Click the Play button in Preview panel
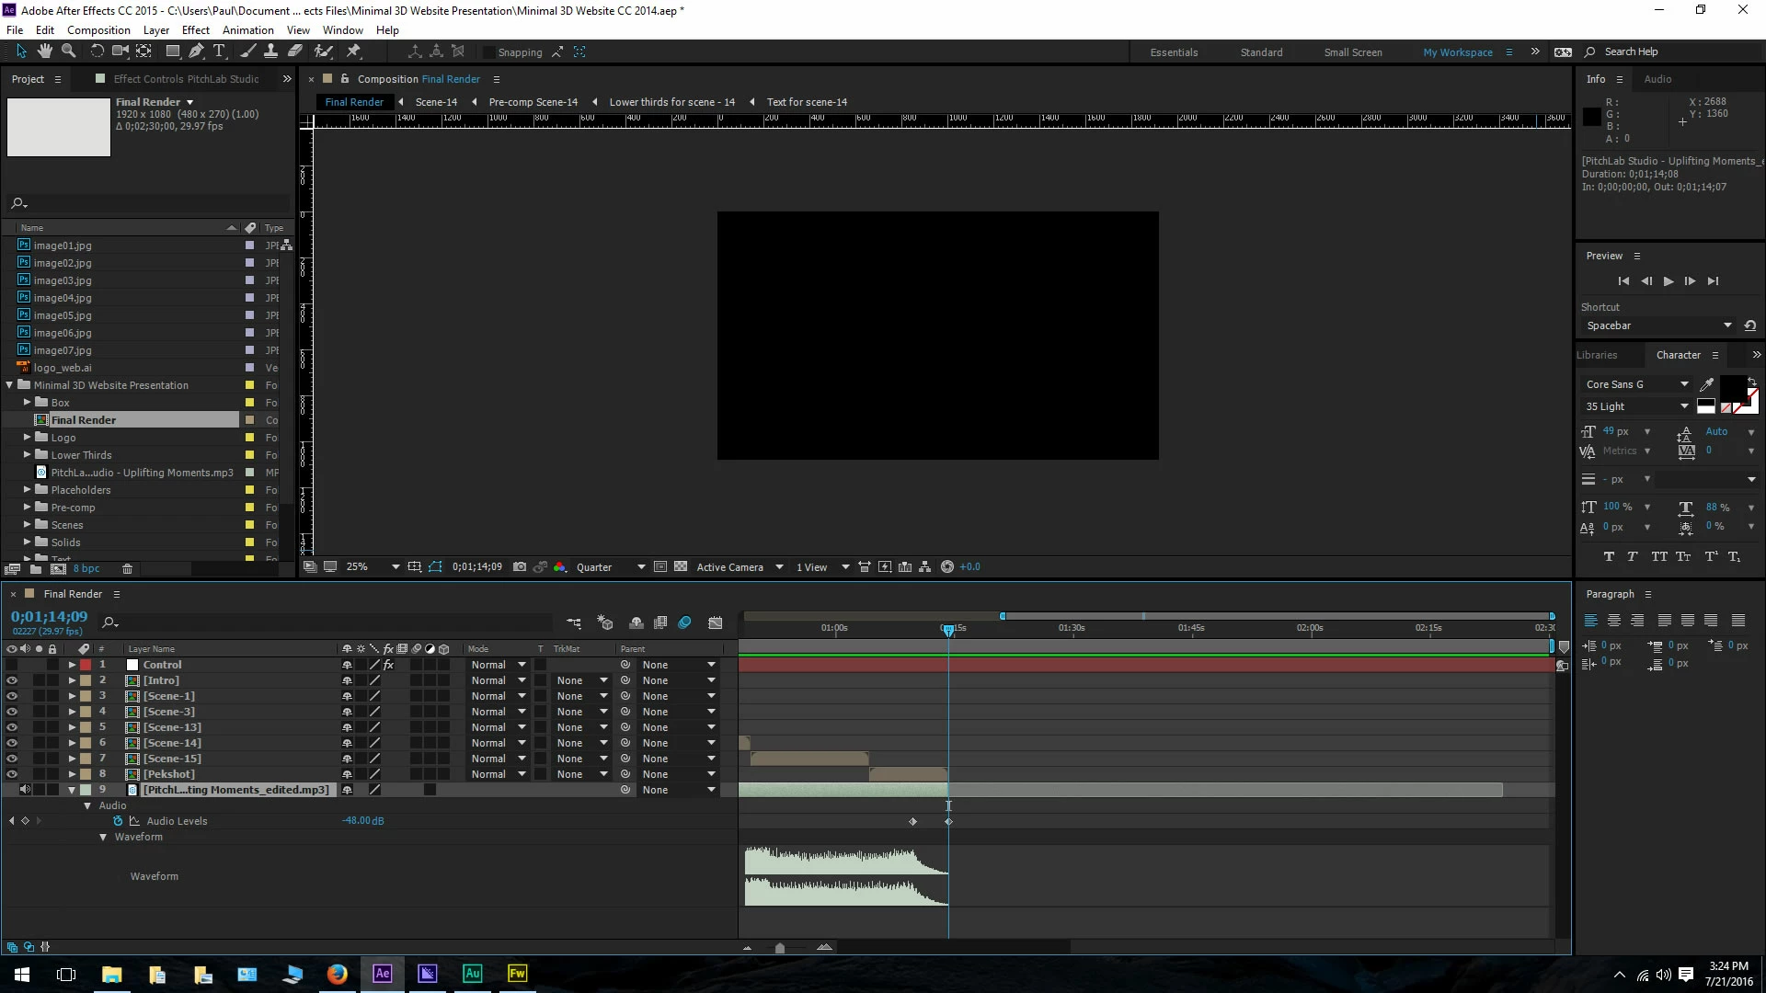This screenshot has width=1766, height=993. tap(1669, 281)
